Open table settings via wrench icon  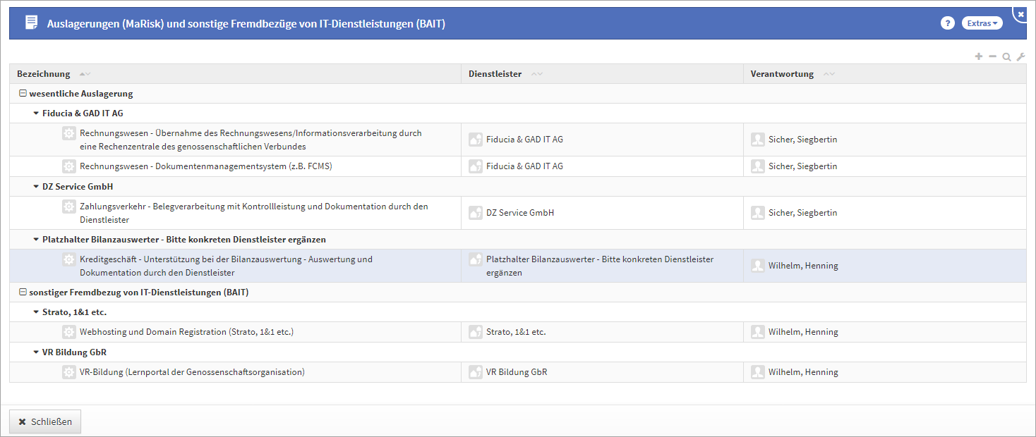pos(1020,56)
